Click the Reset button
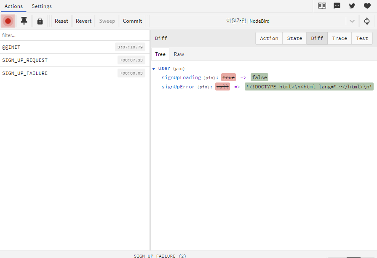 tap(61, 21)
